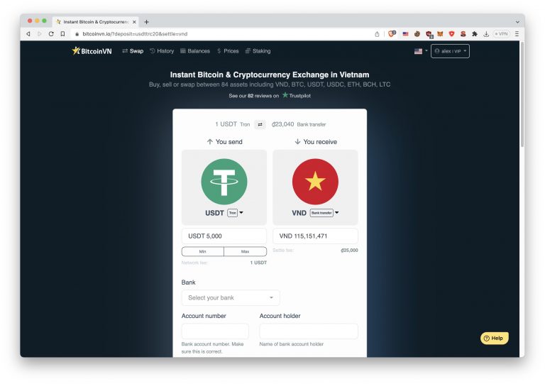Open the Staking menu item
This screenshot has height=384, width=545.
pyautogui.click(x=258, y=51)
